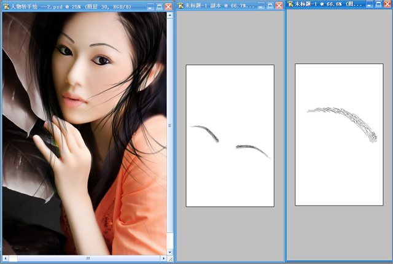
Task: Click the scroll down arrow in portrait window
Action: point(170,252)
